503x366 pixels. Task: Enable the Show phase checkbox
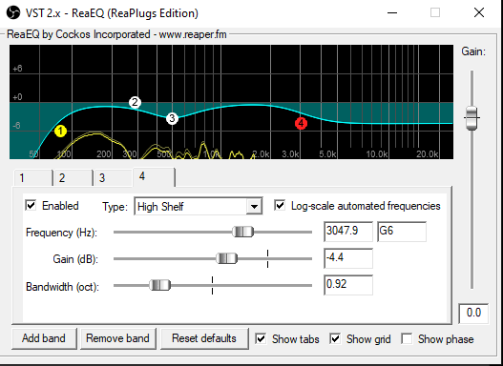coord(407,338)
